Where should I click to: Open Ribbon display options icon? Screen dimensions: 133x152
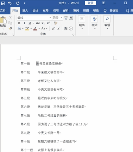click(103, 3)
